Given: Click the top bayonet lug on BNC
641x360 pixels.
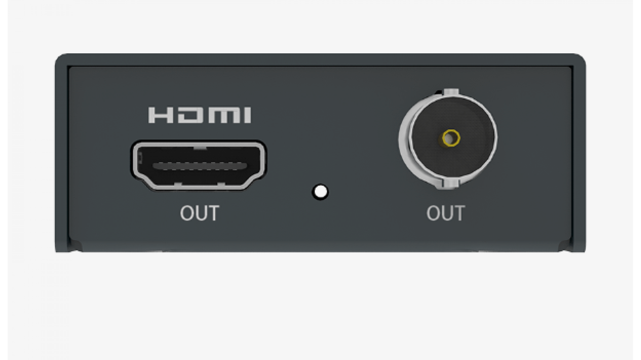Looking at the screenshot, I should click(452, 92).
